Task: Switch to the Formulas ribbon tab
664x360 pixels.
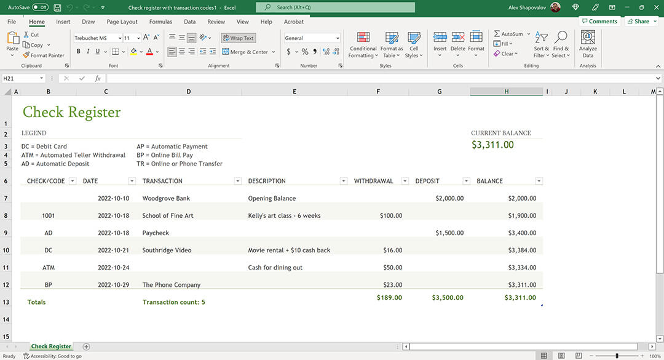Action: click(160, 21)
